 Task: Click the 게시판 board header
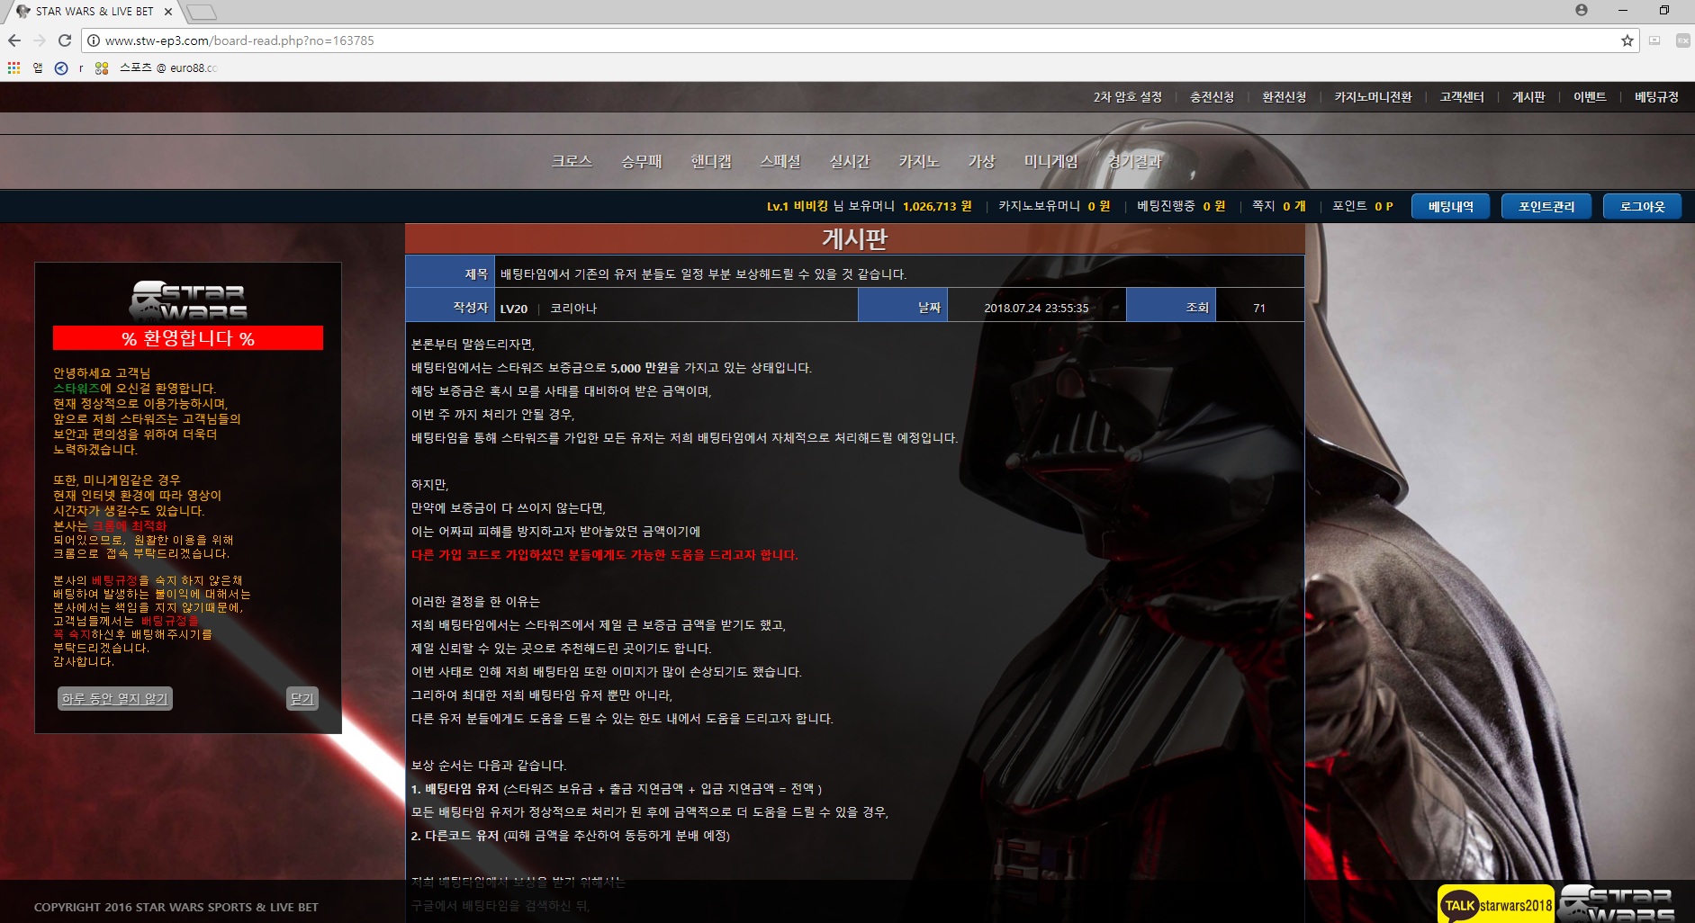click(x=854, y=238)
